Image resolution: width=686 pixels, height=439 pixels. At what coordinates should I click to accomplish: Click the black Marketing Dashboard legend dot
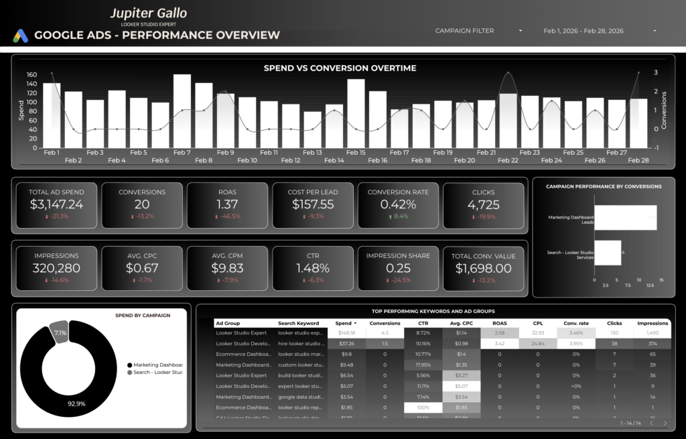[x=129, y=365]
